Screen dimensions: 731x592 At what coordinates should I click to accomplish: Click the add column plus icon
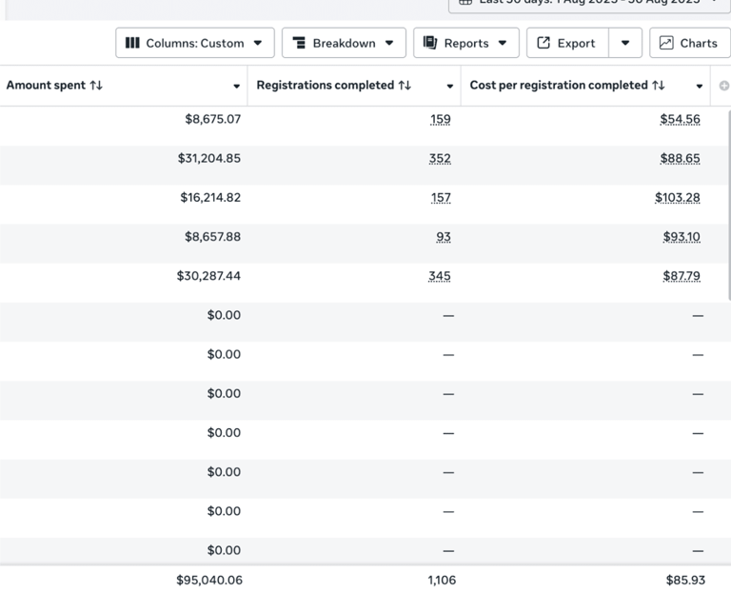click(724, 86)
